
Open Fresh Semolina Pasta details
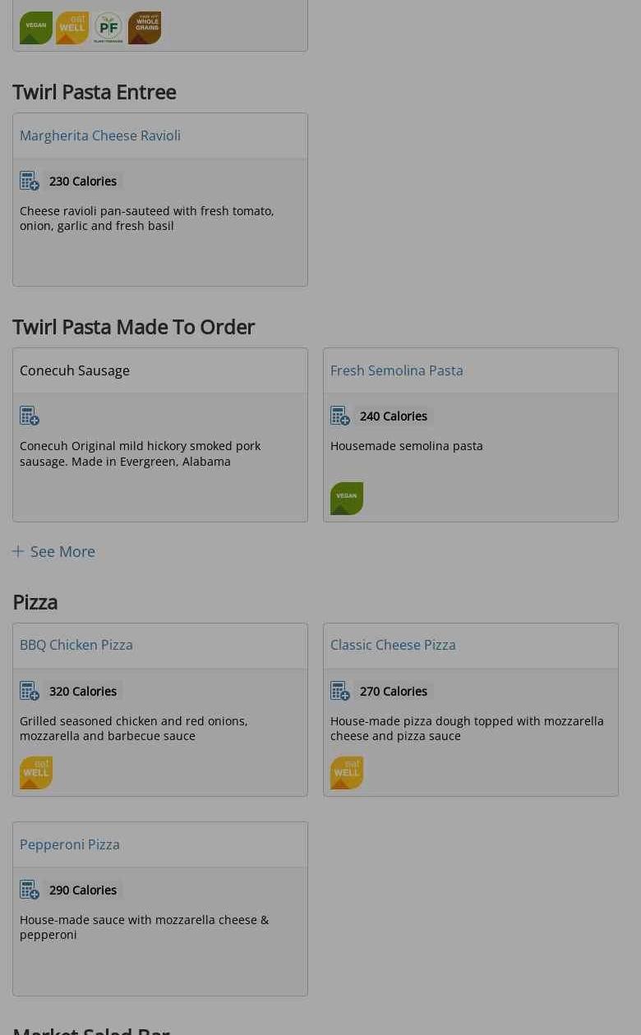pos(396,370)
